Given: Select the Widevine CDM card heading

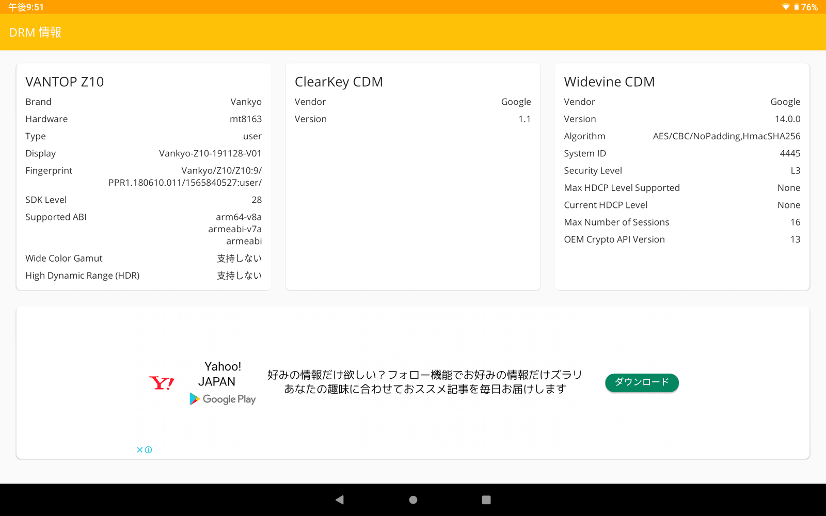Looking at the screenshot, I should tap(609, 82).
